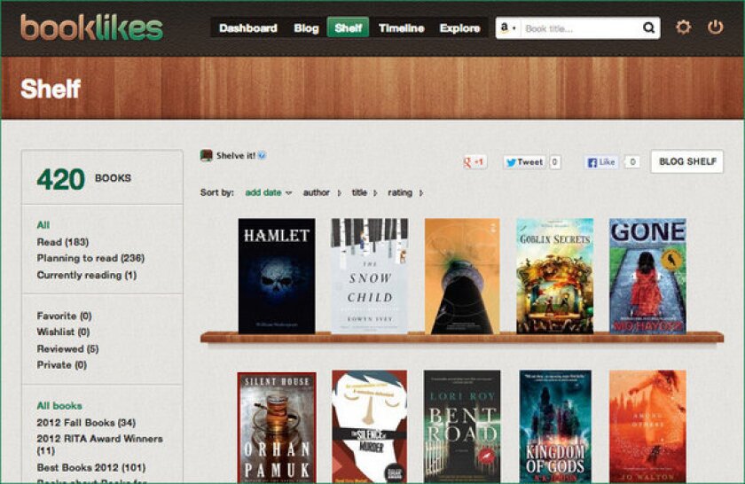Click the Shelve it bookshelf icon
Screen dimensions: 745x484
pos(207,155)
